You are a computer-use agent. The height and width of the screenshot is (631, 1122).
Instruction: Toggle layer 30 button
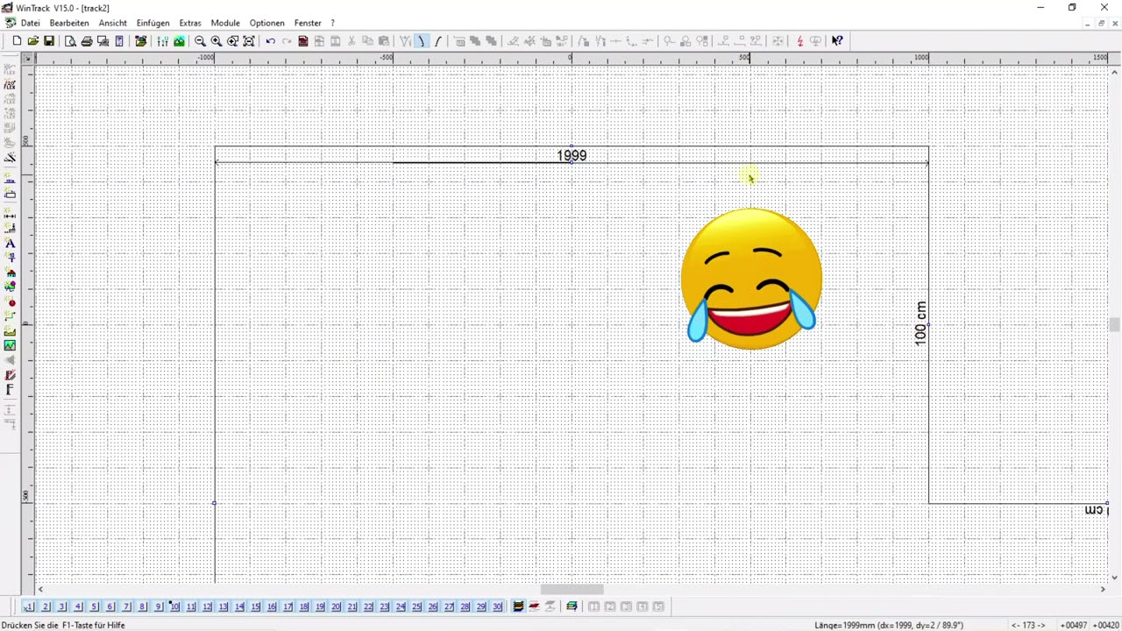point(497,606)
